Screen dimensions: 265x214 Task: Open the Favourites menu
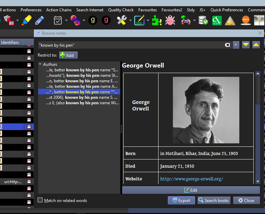(148, 10)
